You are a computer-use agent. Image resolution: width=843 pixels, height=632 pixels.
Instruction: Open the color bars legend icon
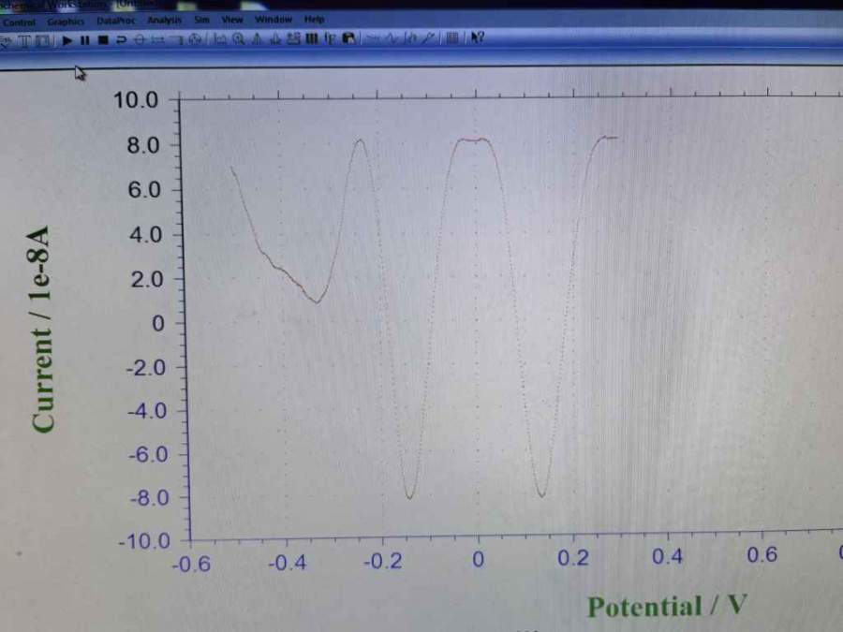pos(312,38)
